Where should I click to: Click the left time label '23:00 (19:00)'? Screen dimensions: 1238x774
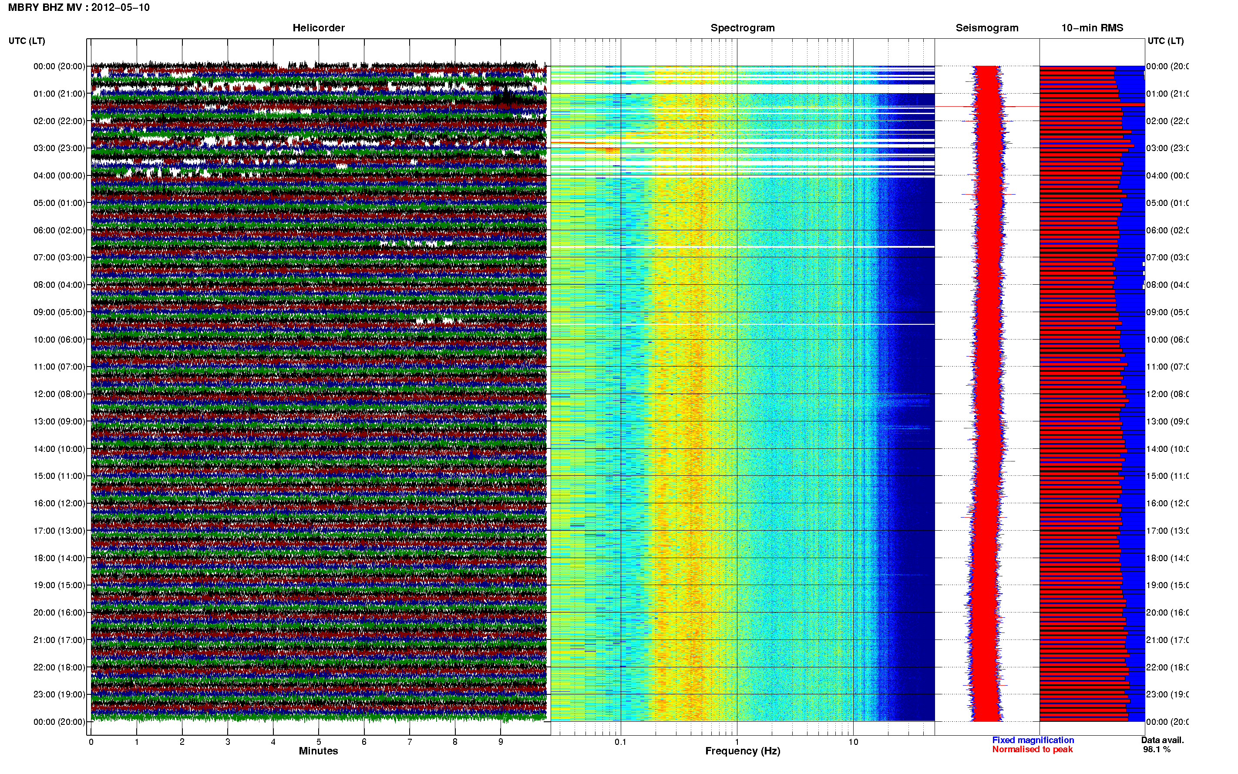click(x=59, y=695)
